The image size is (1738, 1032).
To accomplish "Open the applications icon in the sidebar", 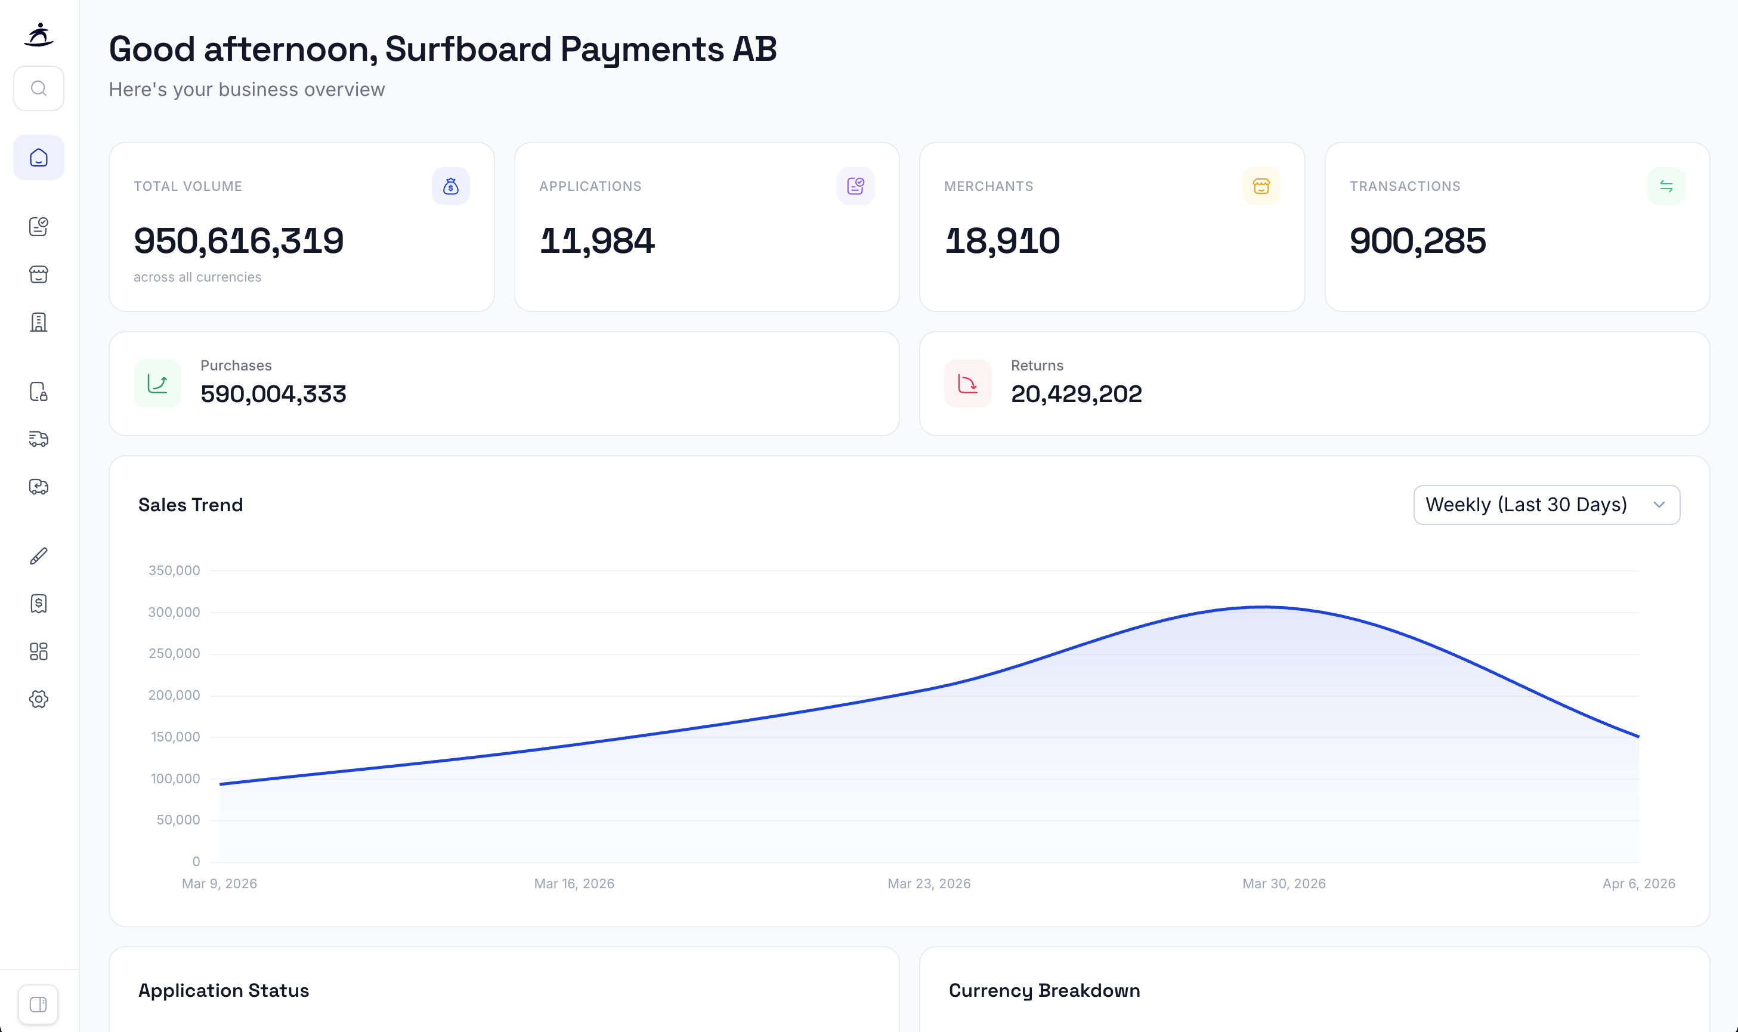I will coord(39,227).
